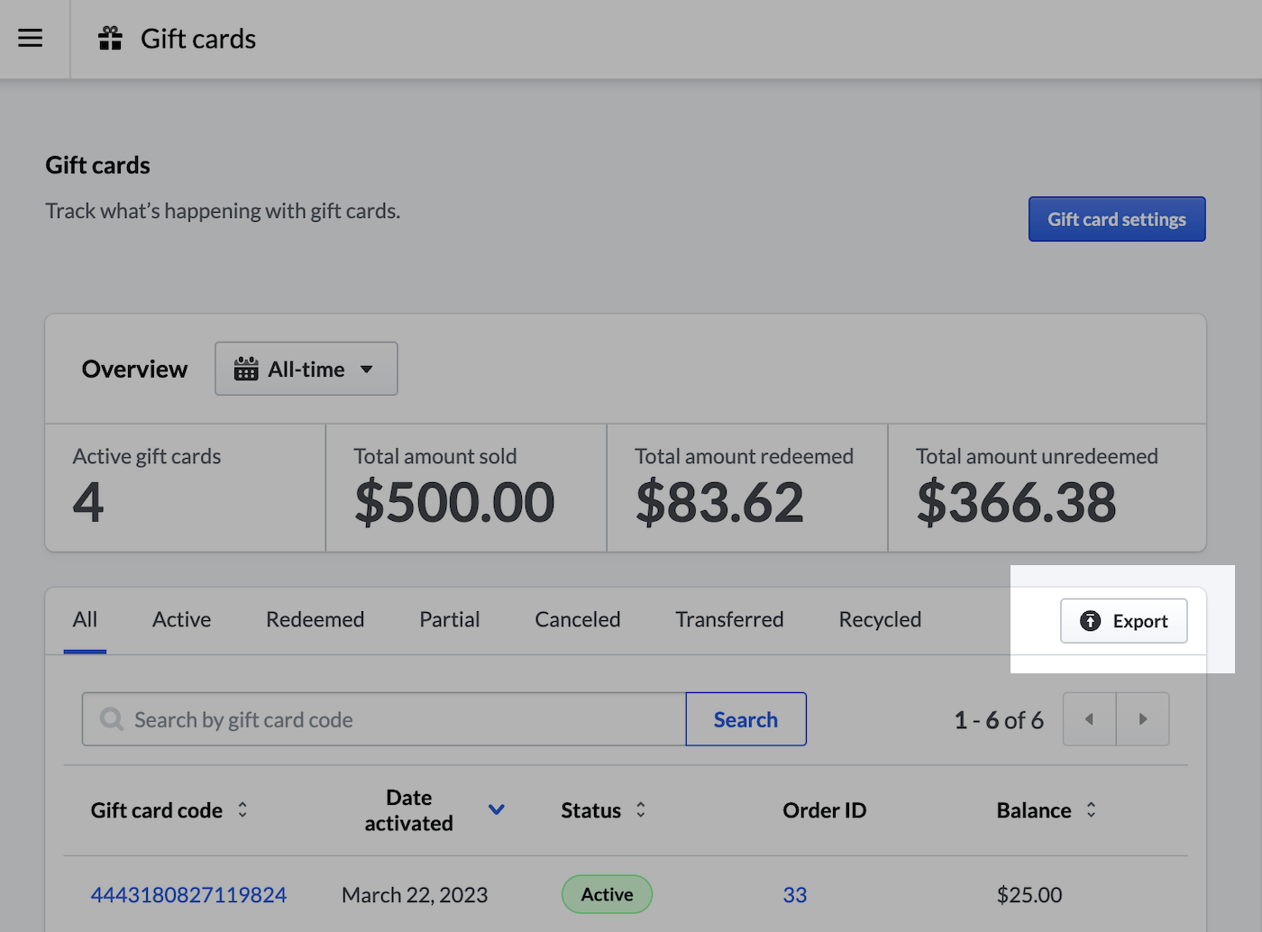The height and width of the screenshot is (932, 1262).
Task: Go to next page of results
Action: (x=1142, y=719)
